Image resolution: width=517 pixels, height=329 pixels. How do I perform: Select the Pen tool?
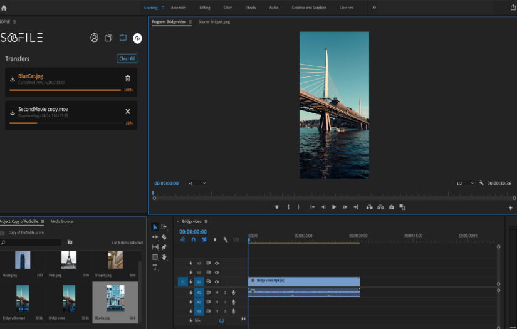[x=164, y=247]
